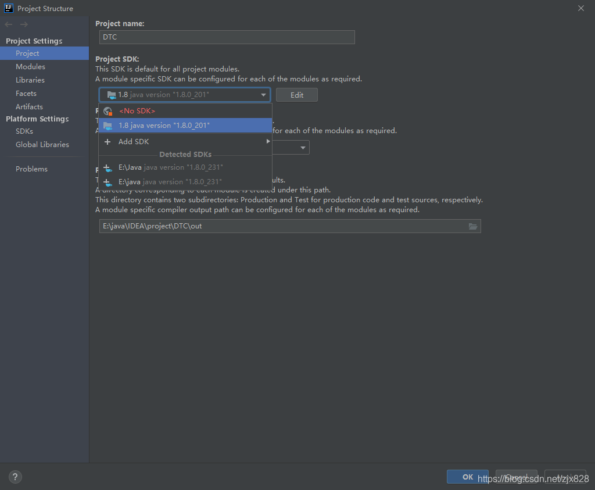Pick detected SDK E:\Java version 1.8.0_231
The height and width of the screenshot is (490, 595).
pyautogui.click(x=185, y=167)
